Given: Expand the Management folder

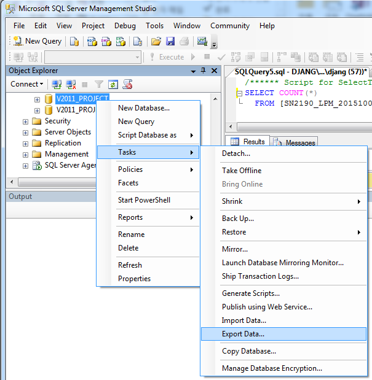Looking at the screenshot, I should (x=25, y=155).
